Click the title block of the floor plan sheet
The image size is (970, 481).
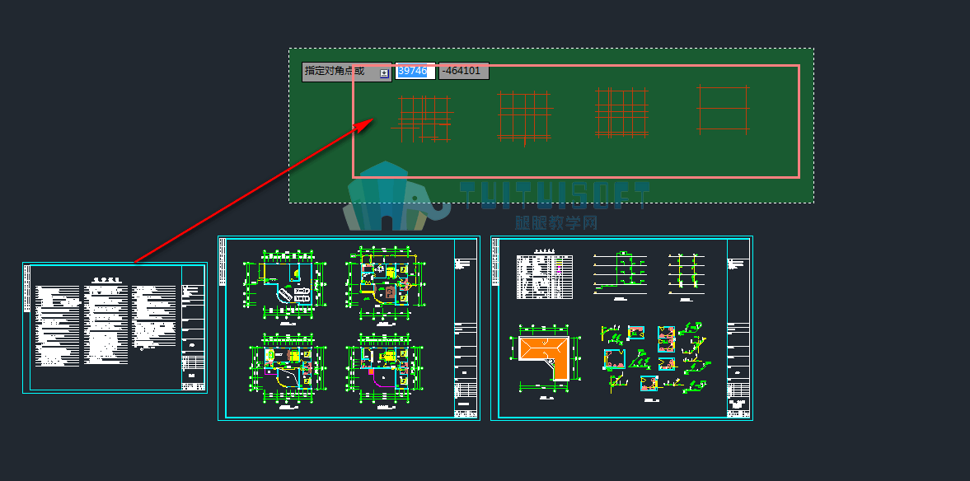[x=466, y=329]
